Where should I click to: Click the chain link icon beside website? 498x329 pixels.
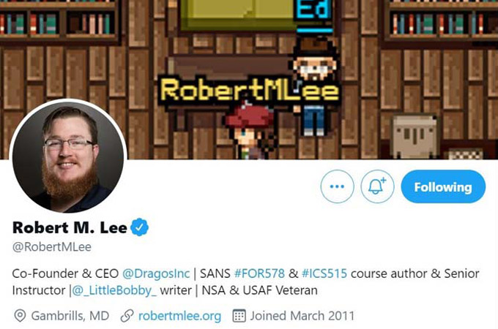click(127, 316)
